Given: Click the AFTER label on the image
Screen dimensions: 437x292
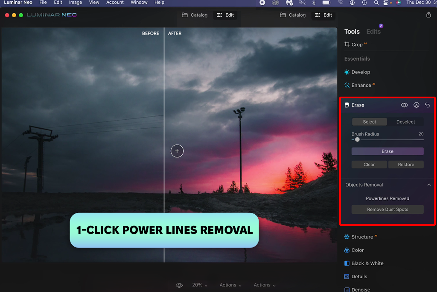Looking at the screenshot, I should [x=175, y=33].
